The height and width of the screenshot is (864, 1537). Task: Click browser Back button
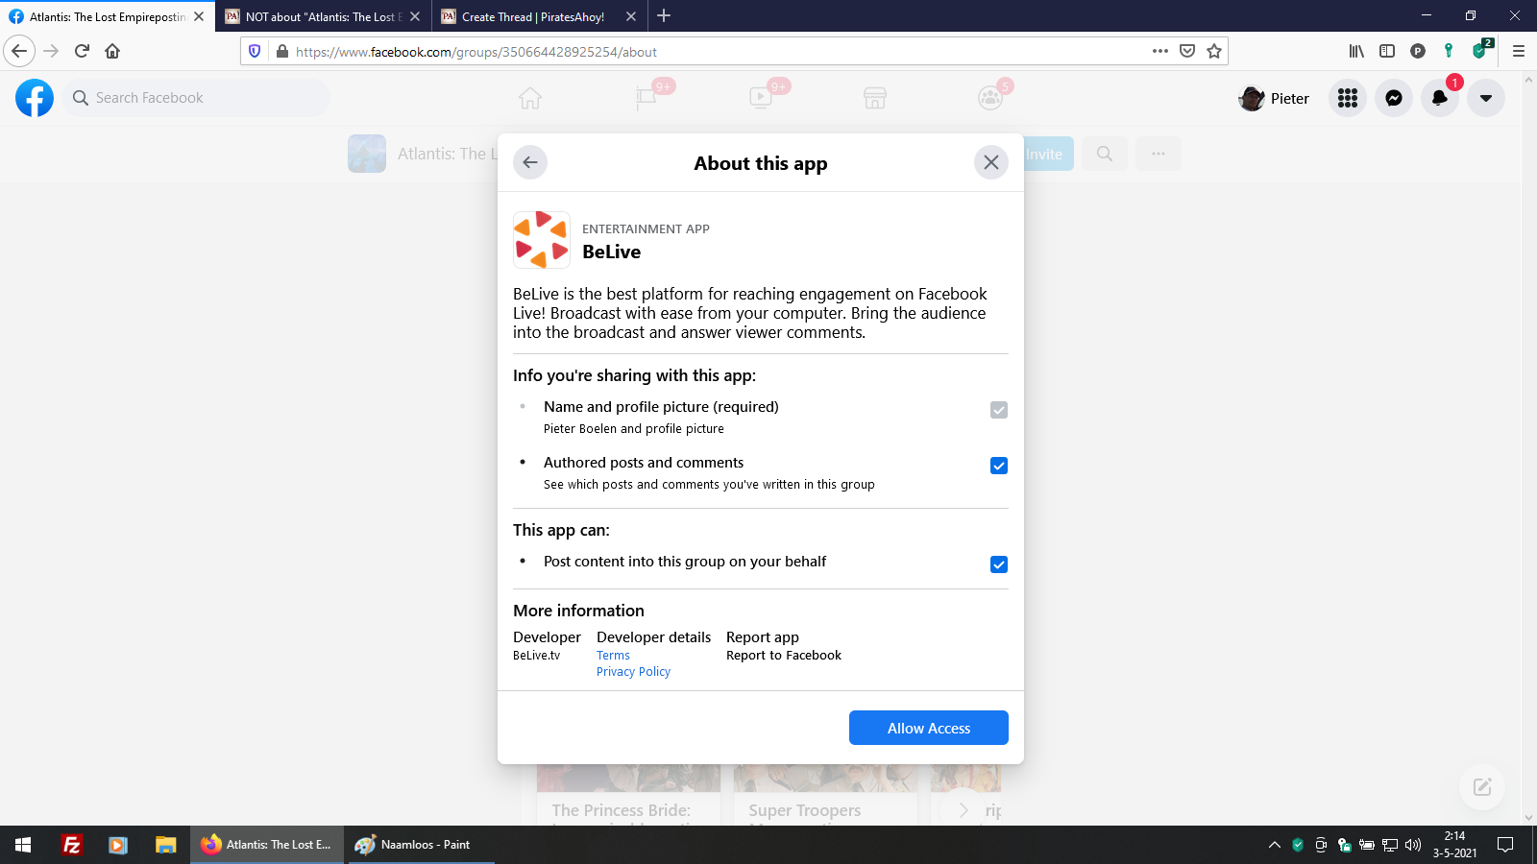coord(19,51)
